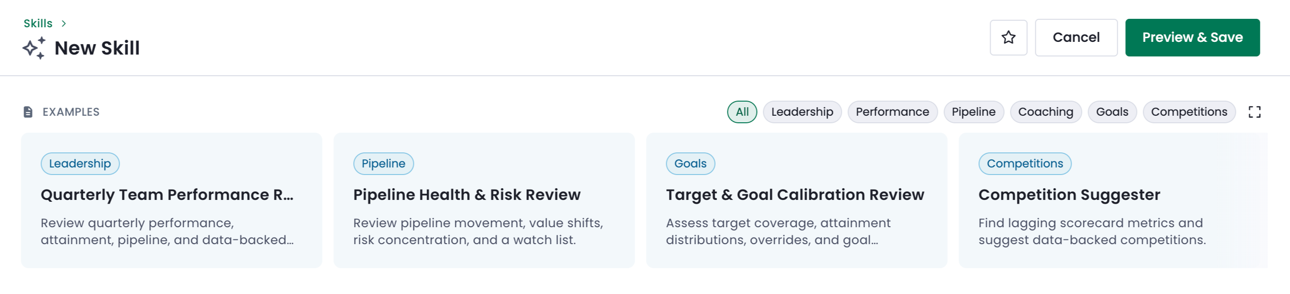This screenshot has width=1290, height=294.
Task: Click the breadcrumb chevron after Skills
Action: click(64, 24)
